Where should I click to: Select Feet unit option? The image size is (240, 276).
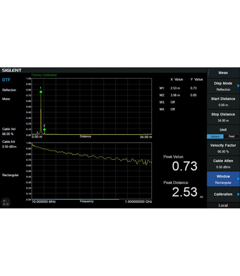click(x=231, y=136)
